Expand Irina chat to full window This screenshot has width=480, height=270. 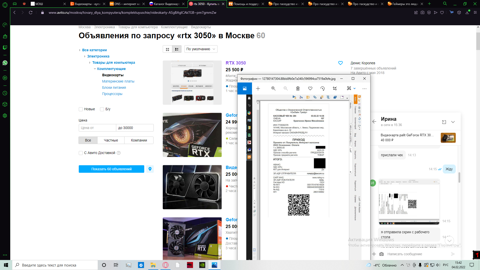444,122
